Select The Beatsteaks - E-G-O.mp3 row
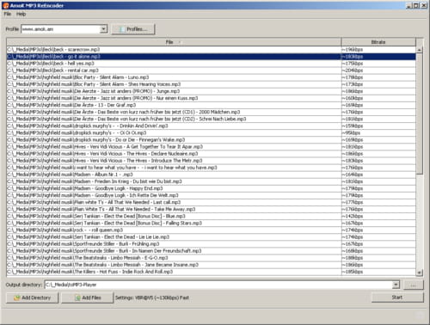430x325 pixels. point(211,258)
